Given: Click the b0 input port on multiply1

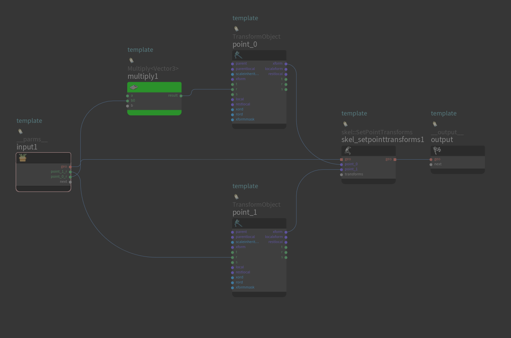Looking at the screenshot, I should (127, 101).
